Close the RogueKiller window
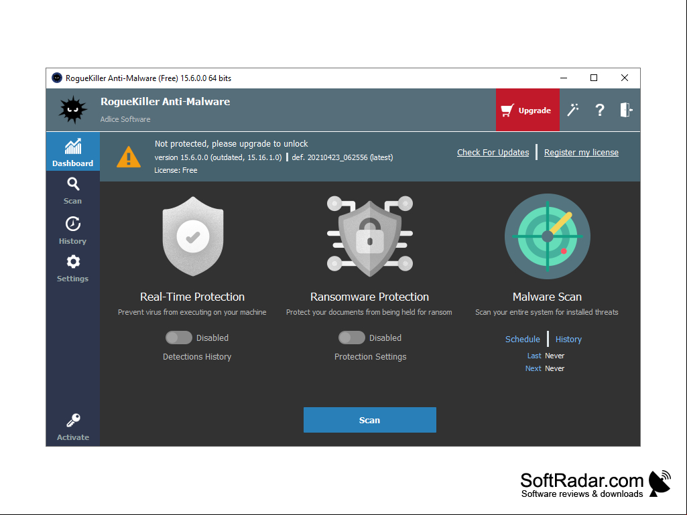This screenshot has height=515, width=687. pyautogui.click(x=625, y=78)
